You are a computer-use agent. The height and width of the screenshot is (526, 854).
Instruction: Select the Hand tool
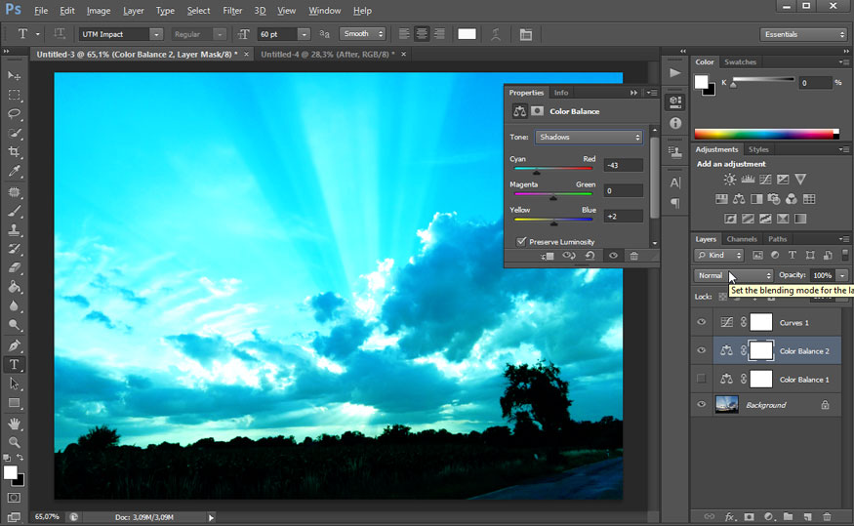[15, 423]
